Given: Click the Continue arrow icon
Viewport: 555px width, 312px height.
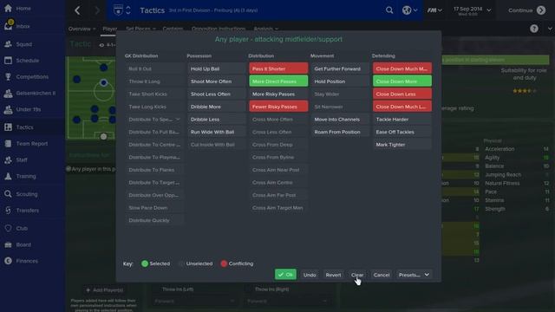Looking at the screenshot, I should 541,10.
